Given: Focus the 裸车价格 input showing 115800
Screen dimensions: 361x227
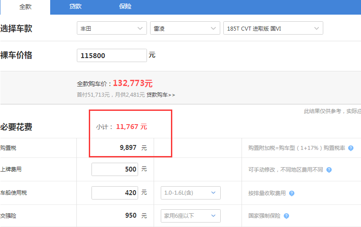Looking at the screenshot, I should click(x=111, y=55).
